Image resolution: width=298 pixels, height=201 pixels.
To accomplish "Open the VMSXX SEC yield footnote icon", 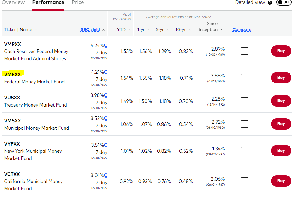I will click(x=106, y=118).
